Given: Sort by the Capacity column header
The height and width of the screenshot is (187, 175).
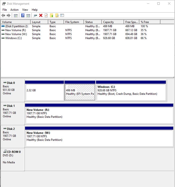Looking at the screenshot, I should 113,22.
